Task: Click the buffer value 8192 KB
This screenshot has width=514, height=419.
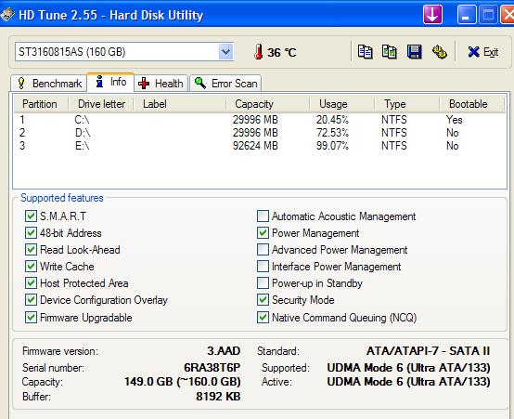Action: tap(218, 397)
